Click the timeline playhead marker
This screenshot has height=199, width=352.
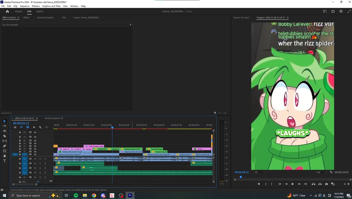click(x=112, y=127)
